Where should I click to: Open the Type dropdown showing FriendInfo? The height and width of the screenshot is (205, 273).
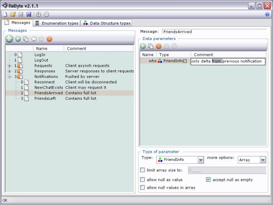click(201, 160)
